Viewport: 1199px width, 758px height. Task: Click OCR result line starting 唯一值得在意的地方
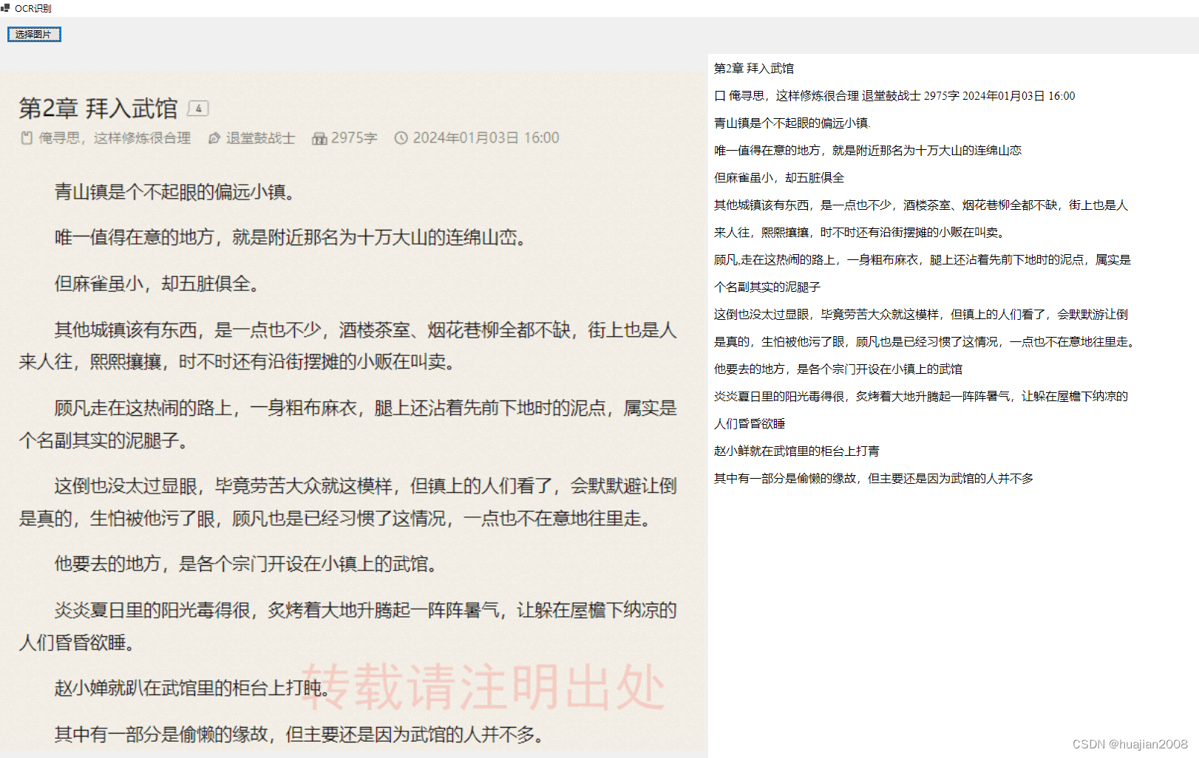868,150
